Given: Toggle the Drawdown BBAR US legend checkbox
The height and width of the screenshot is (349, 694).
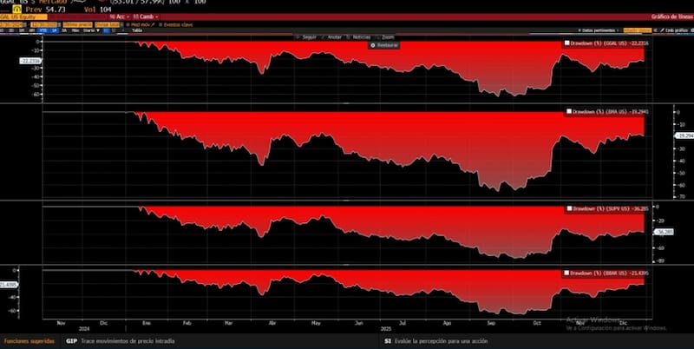Looking at the screenshot, I should coord(567,272).
